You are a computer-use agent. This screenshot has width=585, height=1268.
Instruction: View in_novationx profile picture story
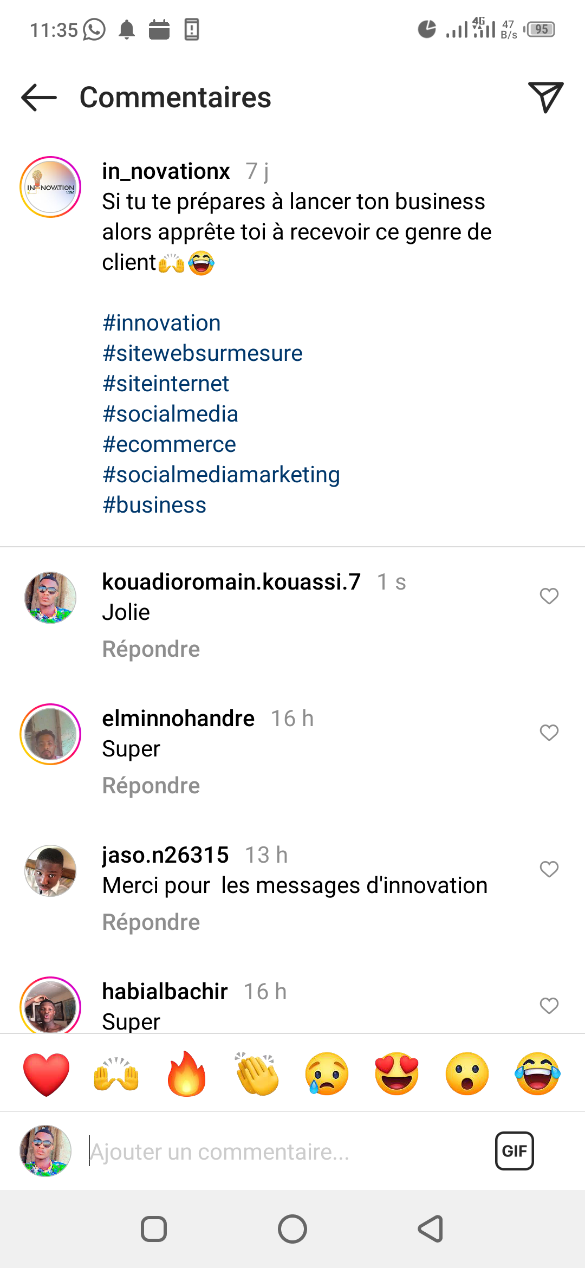tap(50, 187)
